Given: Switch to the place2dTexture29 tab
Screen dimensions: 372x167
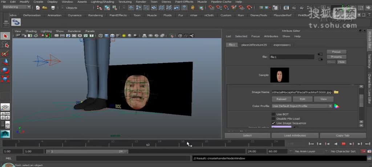Looking at the screenshot, I should tap(254, 45).
